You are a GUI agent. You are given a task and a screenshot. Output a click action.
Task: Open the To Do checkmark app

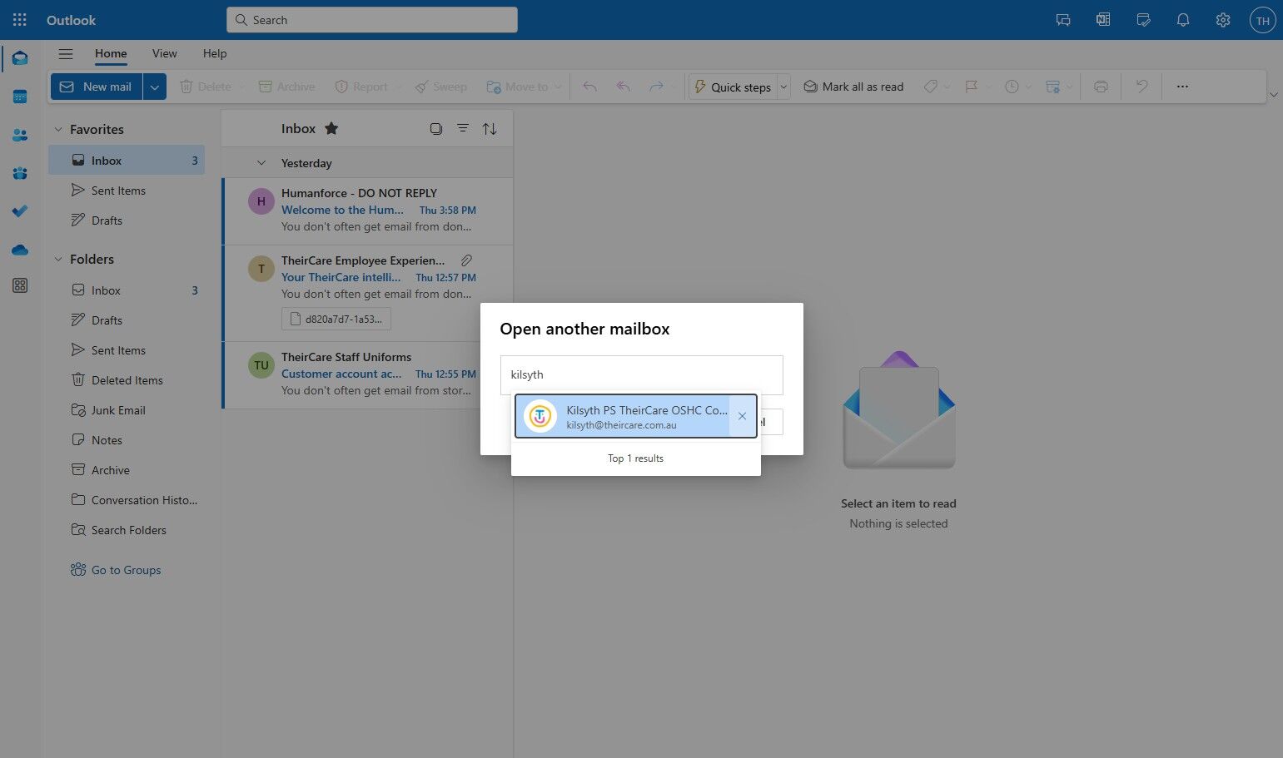[20, 211]
